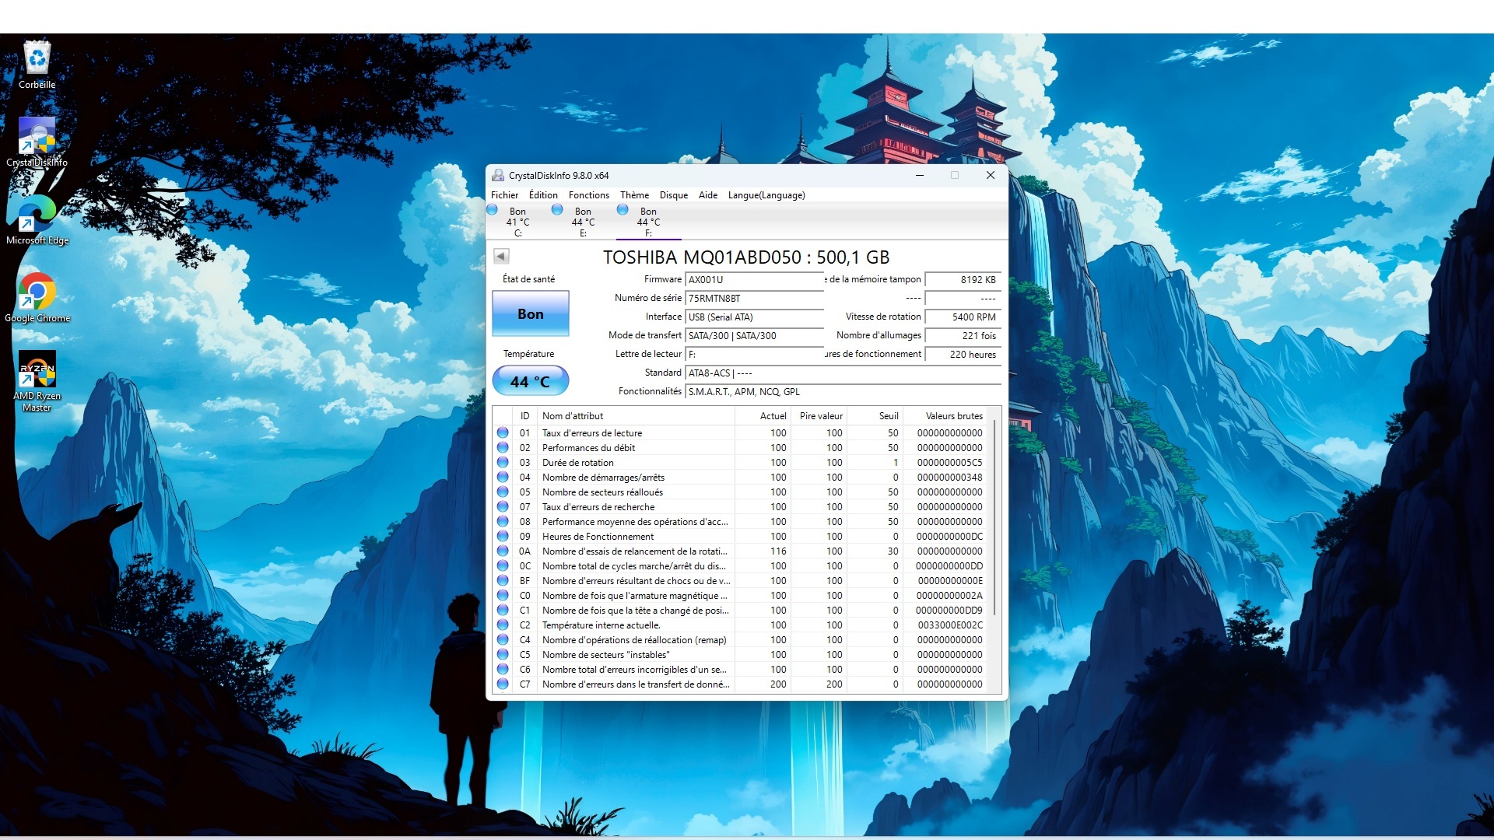The height and width of the screenshot is (840, 1494).
Task: Go to the previous disk with the left arrow
Action: [501, 257]
